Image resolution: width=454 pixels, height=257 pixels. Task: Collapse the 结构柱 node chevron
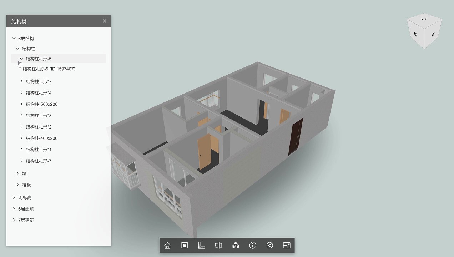click(x=18, y=49)
